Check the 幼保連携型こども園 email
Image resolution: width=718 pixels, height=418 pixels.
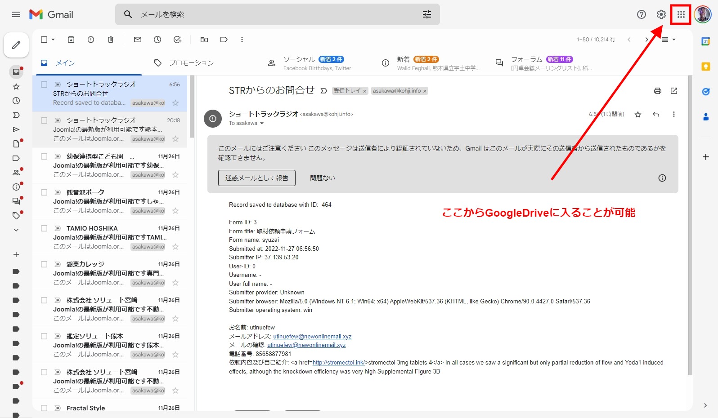(44, 156)
